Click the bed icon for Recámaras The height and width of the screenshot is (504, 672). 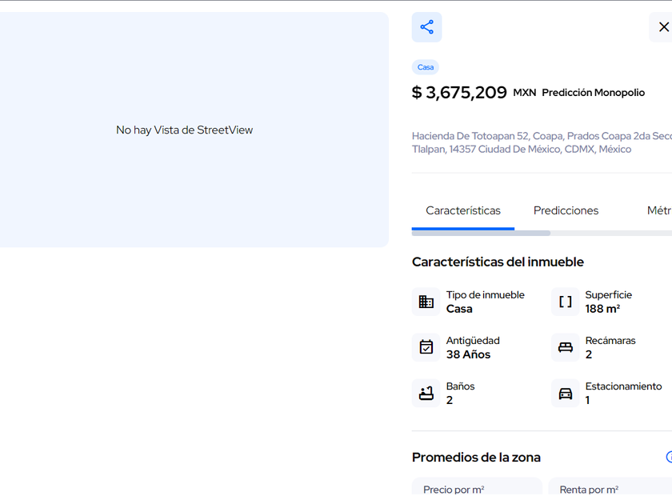tap(565, 347)
